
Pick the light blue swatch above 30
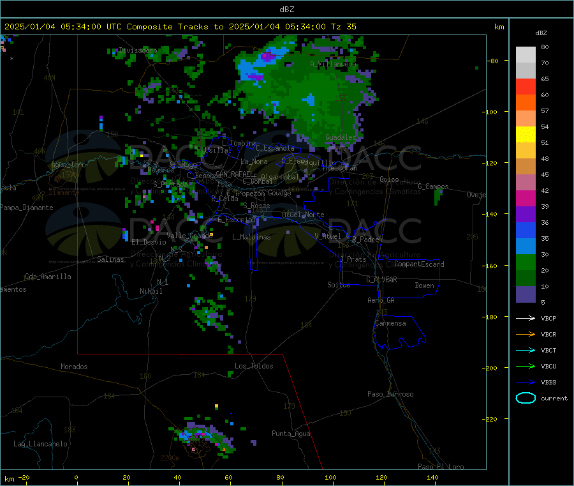526,247
